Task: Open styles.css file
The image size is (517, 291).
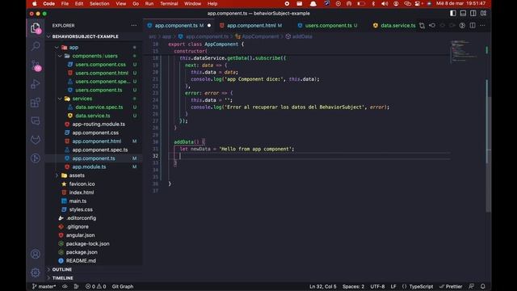Action: pos(81,210)
